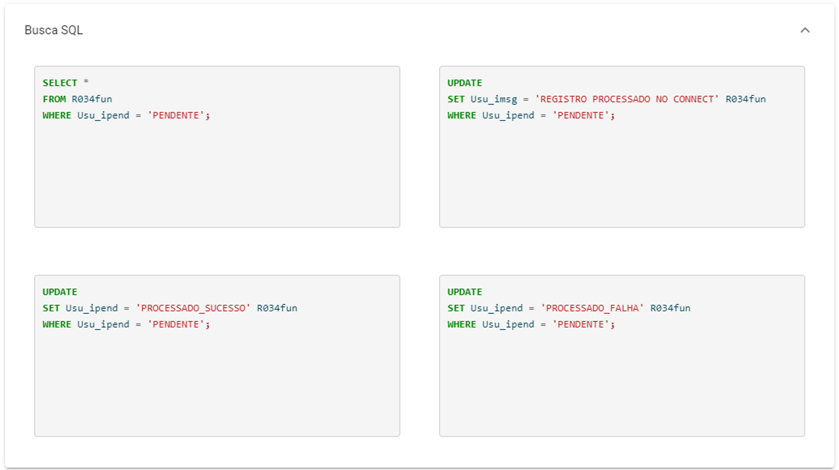Click 'PENDENTE' string in SELECT query
839x470 pixels.
click(x=176, y=115)
